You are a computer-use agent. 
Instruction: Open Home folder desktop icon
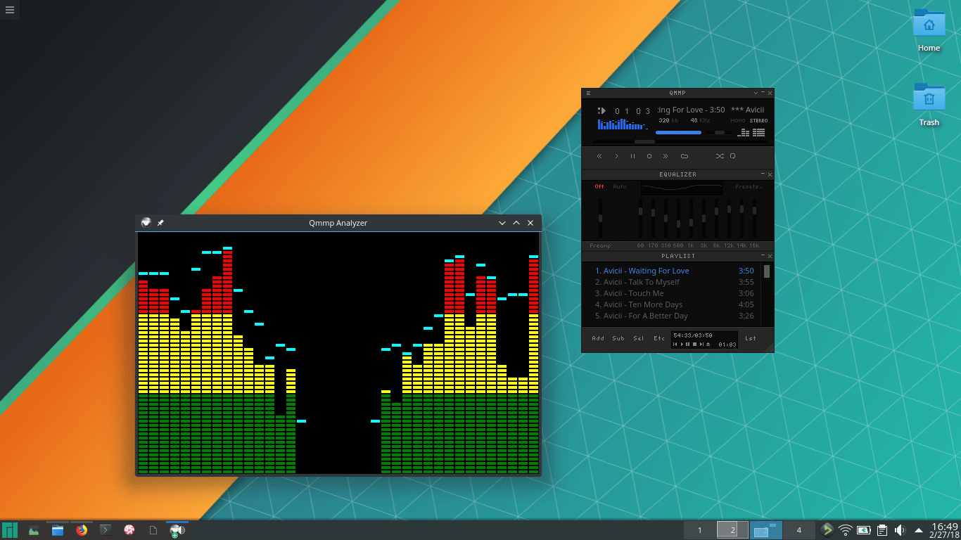929,30
